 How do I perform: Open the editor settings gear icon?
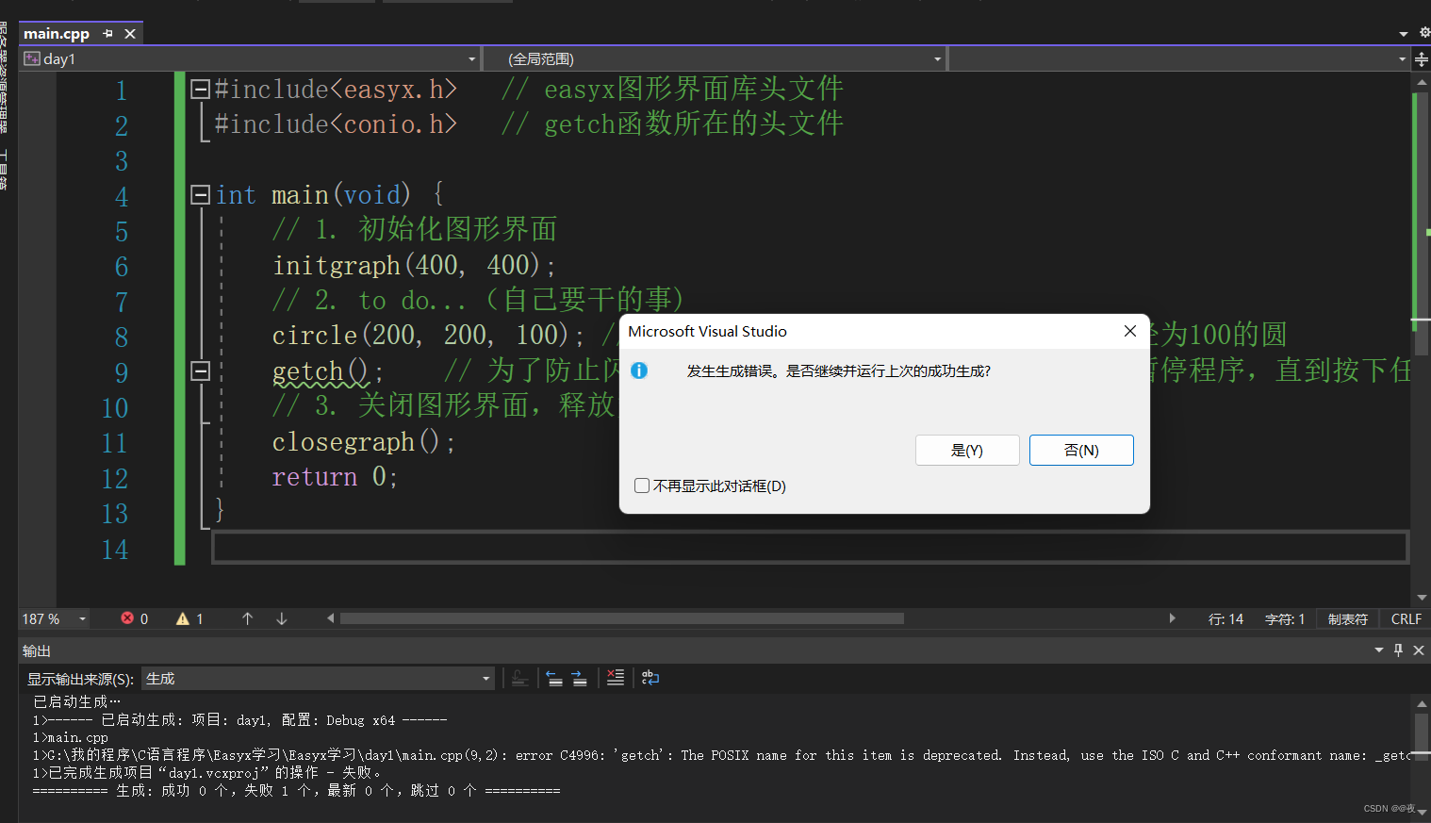[1424, 33]
